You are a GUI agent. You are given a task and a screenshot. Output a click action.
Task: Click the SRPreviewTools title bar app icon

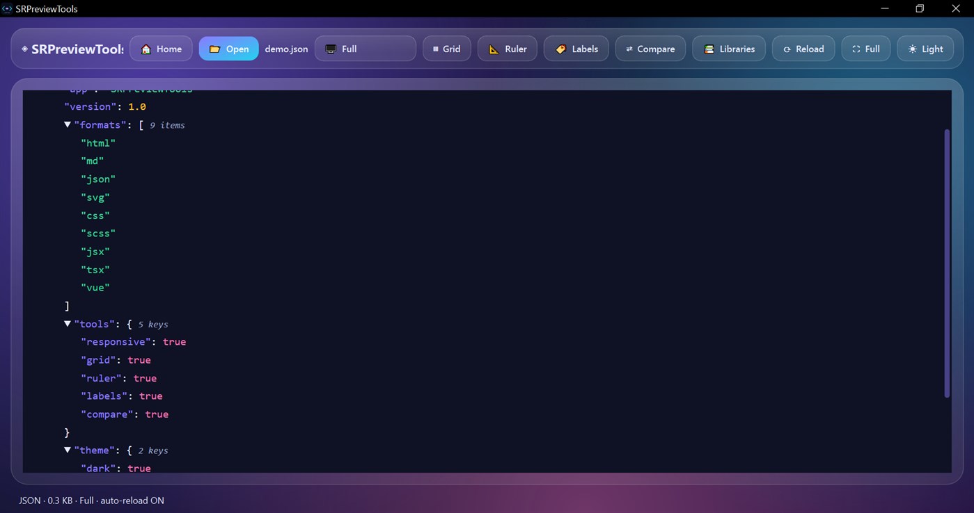pos(7,8)
